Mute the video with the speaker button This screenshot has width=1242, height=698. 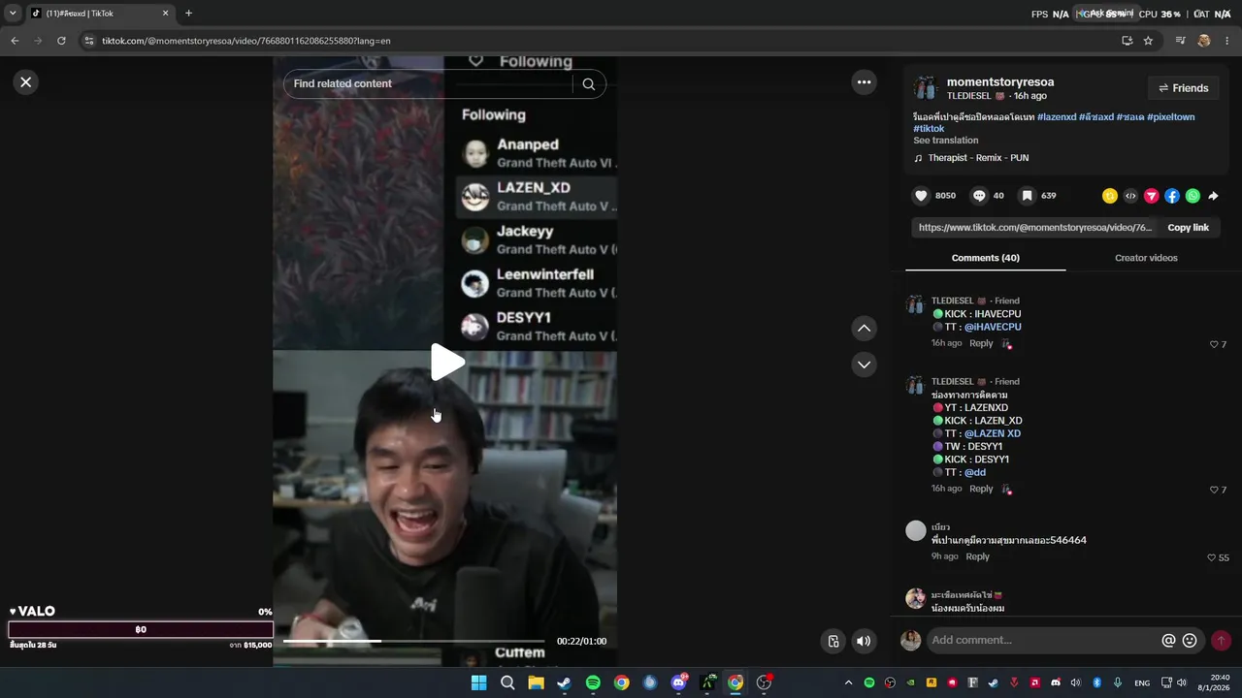(x=864, y=641)
